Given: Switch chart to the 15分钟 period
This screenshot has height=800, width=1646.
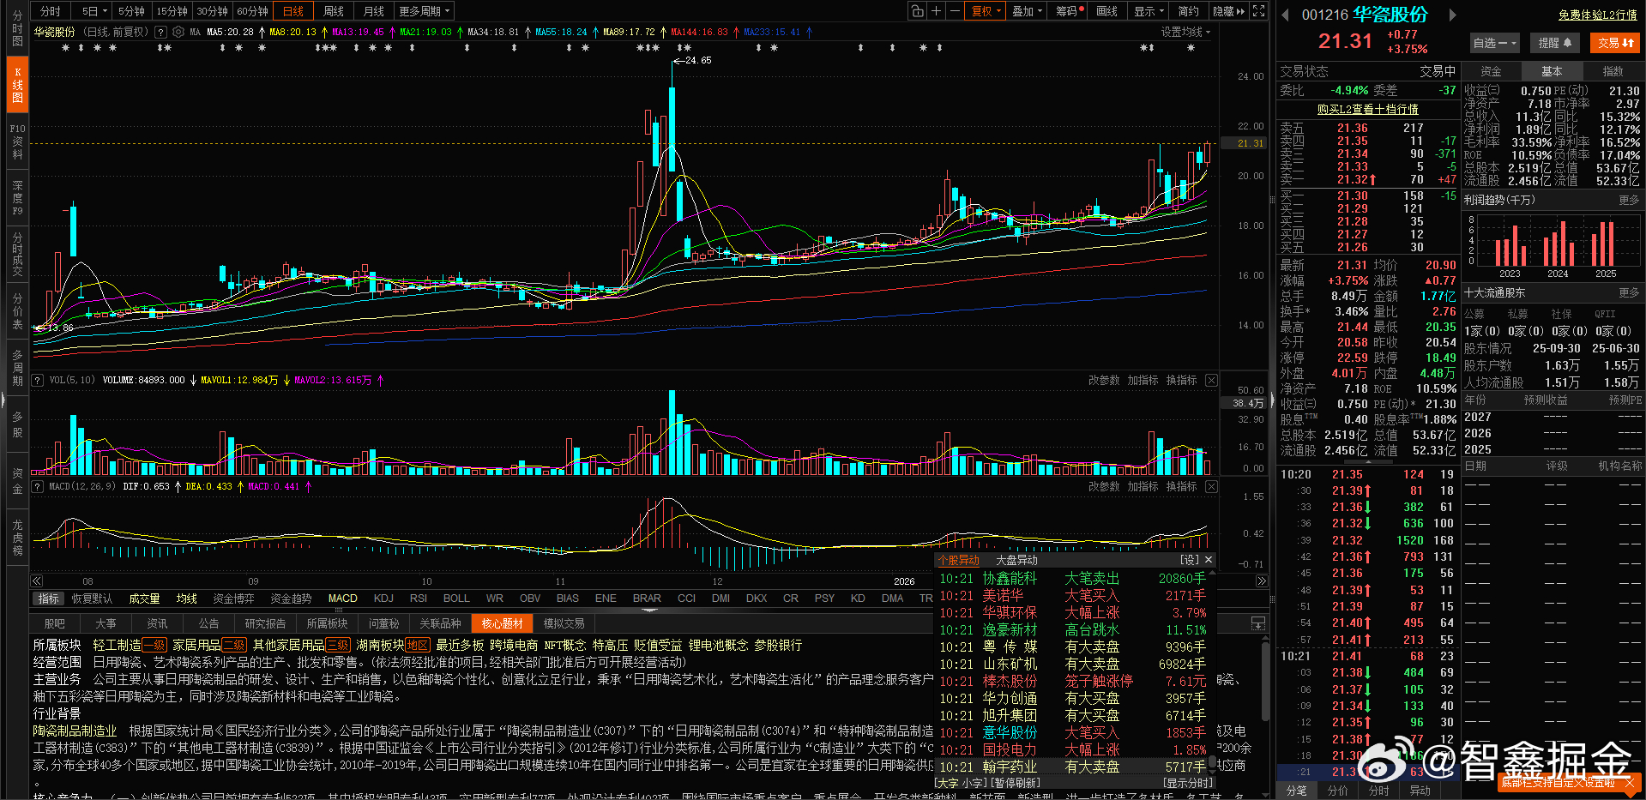Looking at the screenshot, I should pyautogui.click(x=172, y=11).
